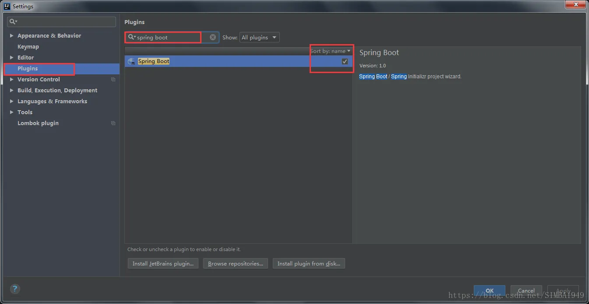Open the help question mark icon

pyautogui.click(x=14, y=289)
